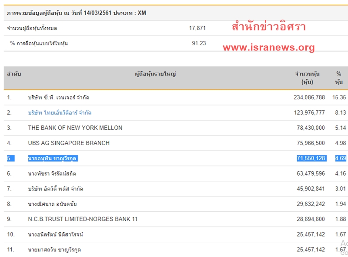Click total shareholders value 17,871
This screenshot has height=257, width=348.
(x=197, y=28)
